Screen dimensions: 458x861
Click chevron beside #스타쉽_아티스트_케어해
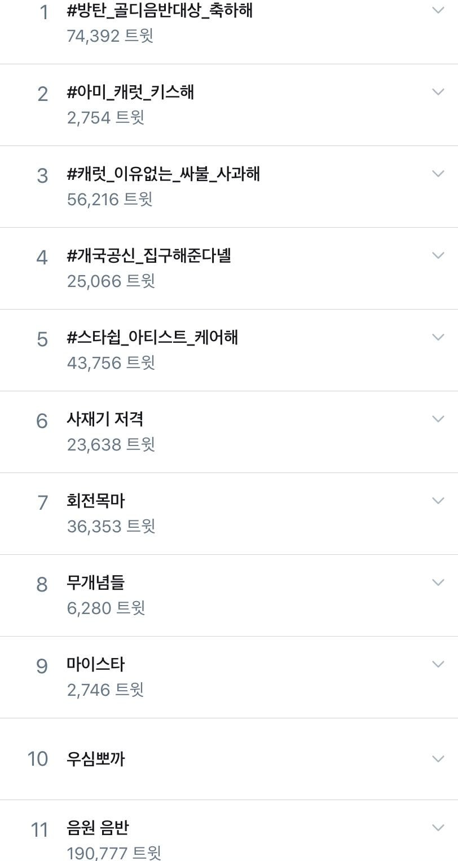point(438,337)
